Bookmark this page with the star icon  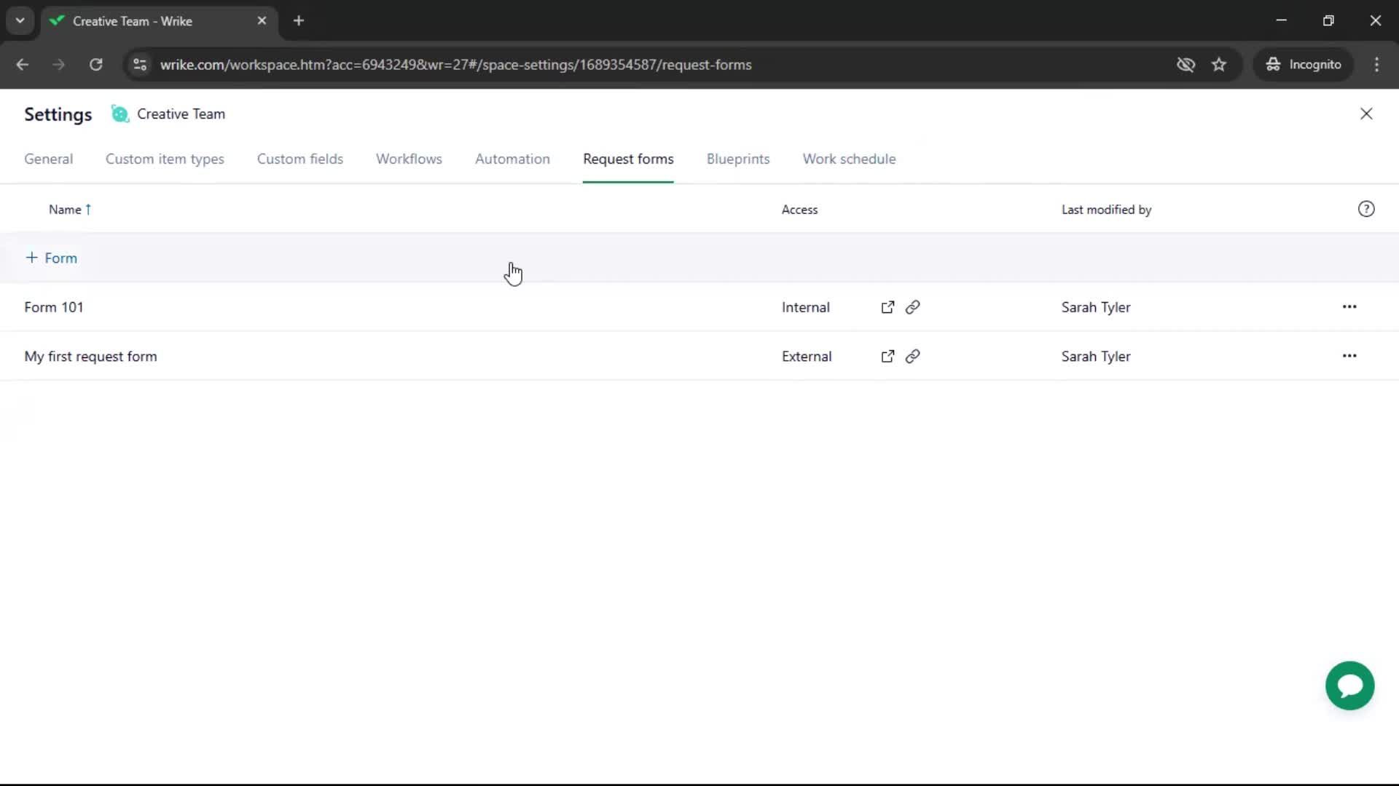[1219, 65]
